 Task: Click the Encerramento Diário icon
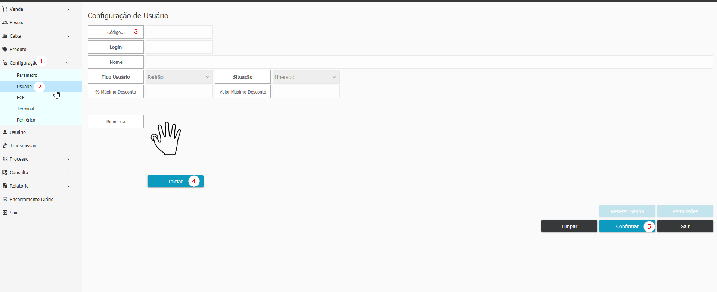tap(5, 199)
